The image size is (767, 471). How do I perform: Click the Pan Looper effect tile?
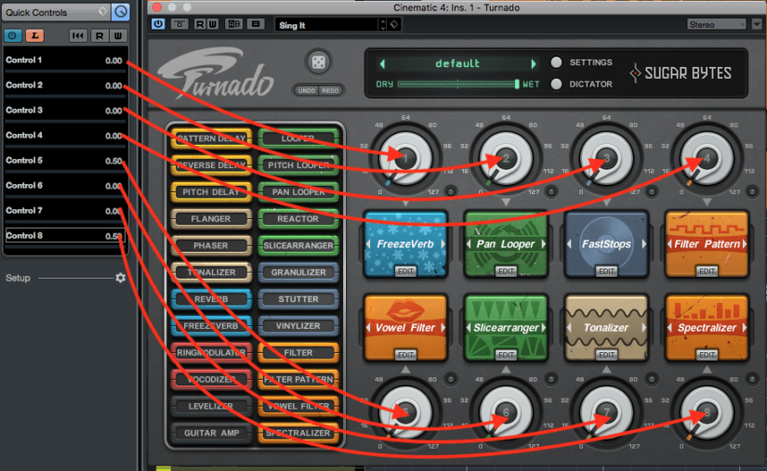click(x=506, y=243)
